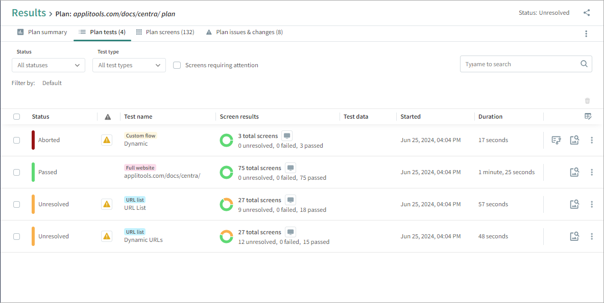Open the All test types dropdown
The height and width of the screenshot is (303, 604).
coord(129,65)
